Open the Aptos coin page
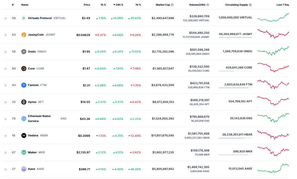 click(x=32, y=102)
